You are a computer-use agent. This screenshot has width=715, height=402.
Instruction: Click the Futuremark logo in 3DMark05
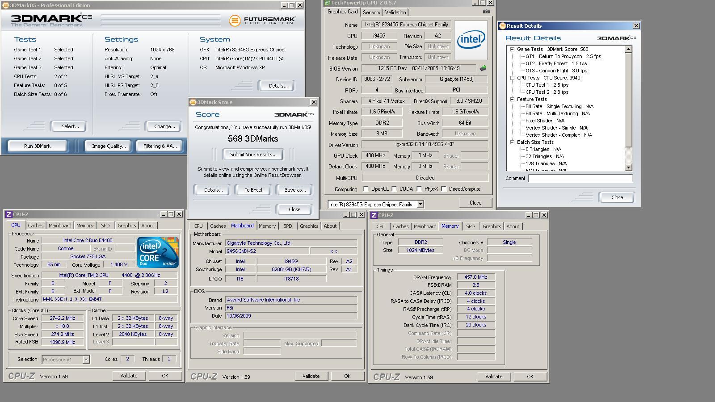[x=262, y=21]
